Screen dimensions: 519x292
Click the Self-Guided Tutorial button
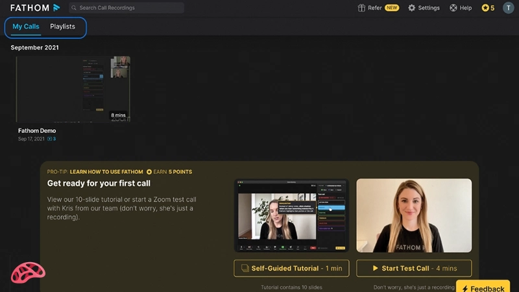[x=291, y=268]
